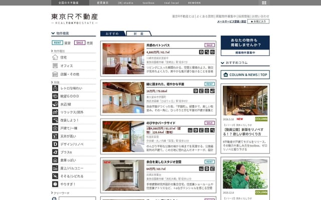Open REWORK in top bar

tap(194, 3)
